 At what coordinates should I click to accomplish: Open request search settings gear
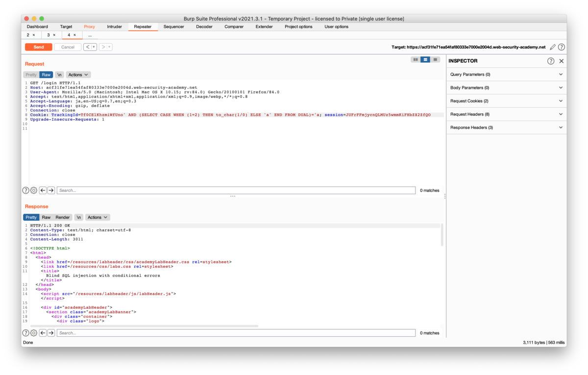click(x=34, y=190)
